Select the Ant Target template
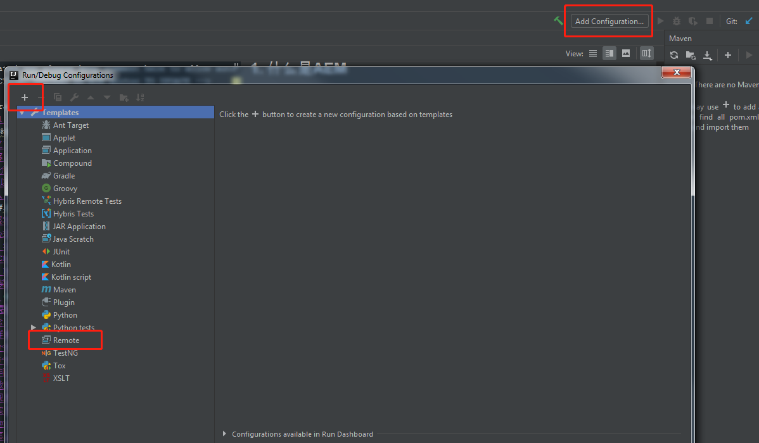 point(71,125)
